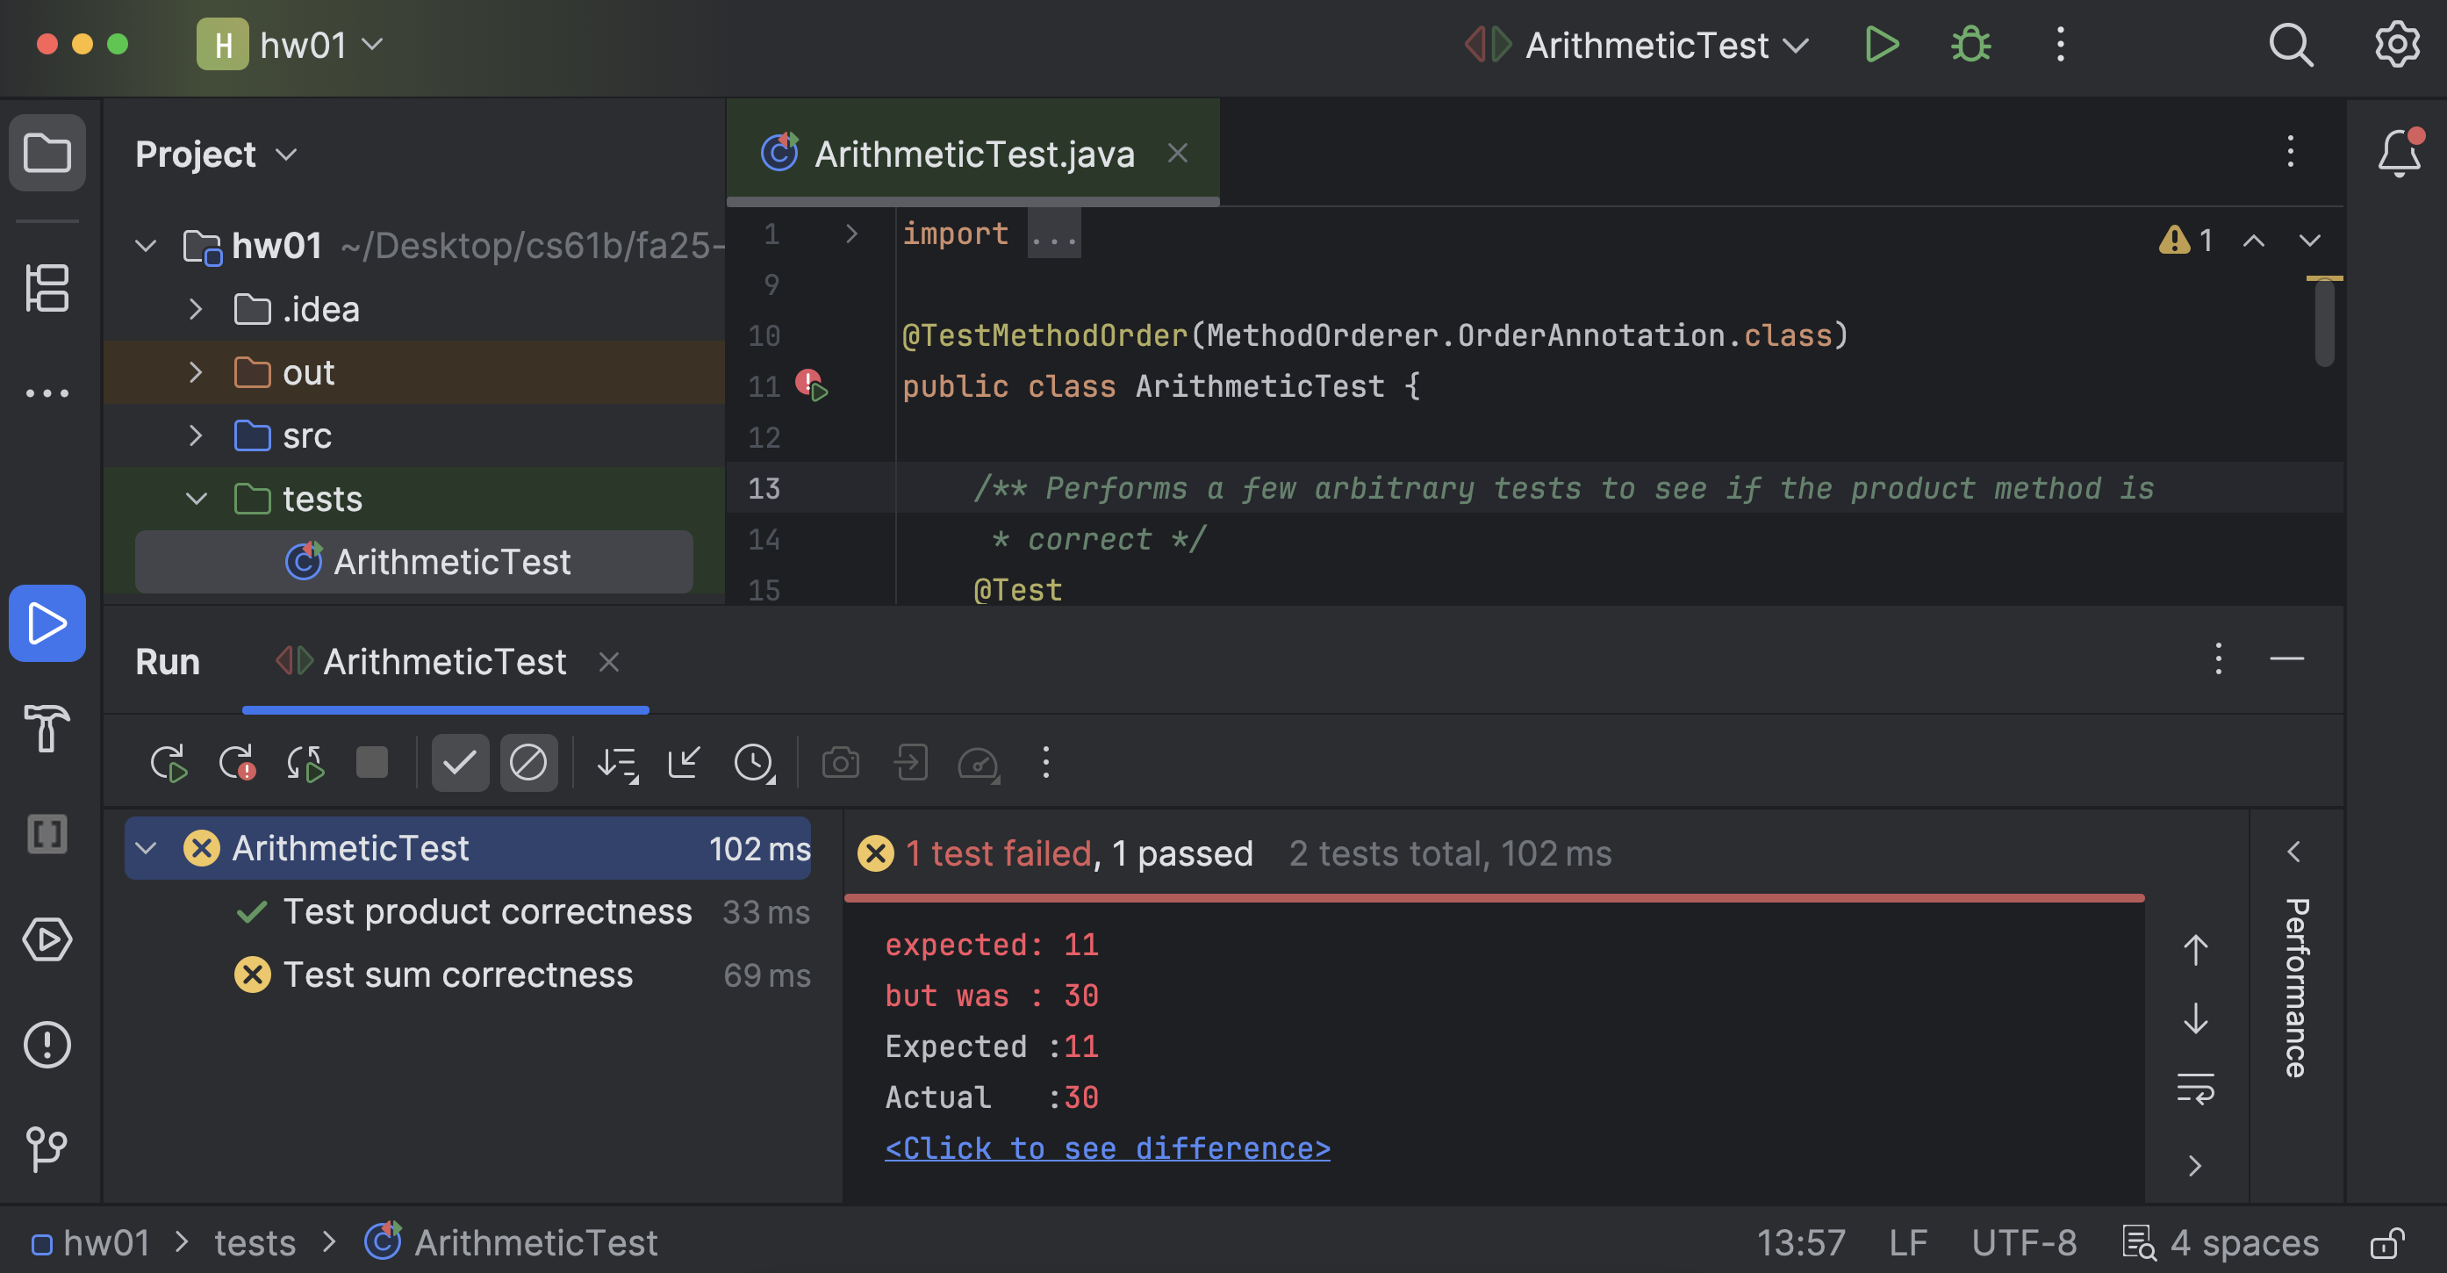Click the 'Click to see difference' link
This screenshot has height=1273, width=2447.
[1107, 1148]
